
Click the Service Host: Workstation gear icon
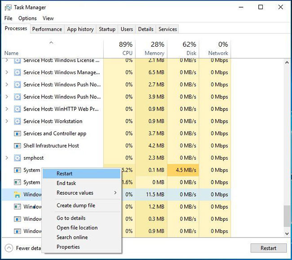click(18, 121)
